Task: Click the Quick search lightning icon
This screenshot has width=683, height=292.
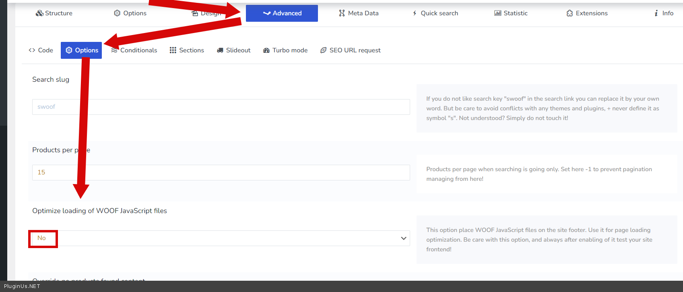Action: [x=415, y=13]
